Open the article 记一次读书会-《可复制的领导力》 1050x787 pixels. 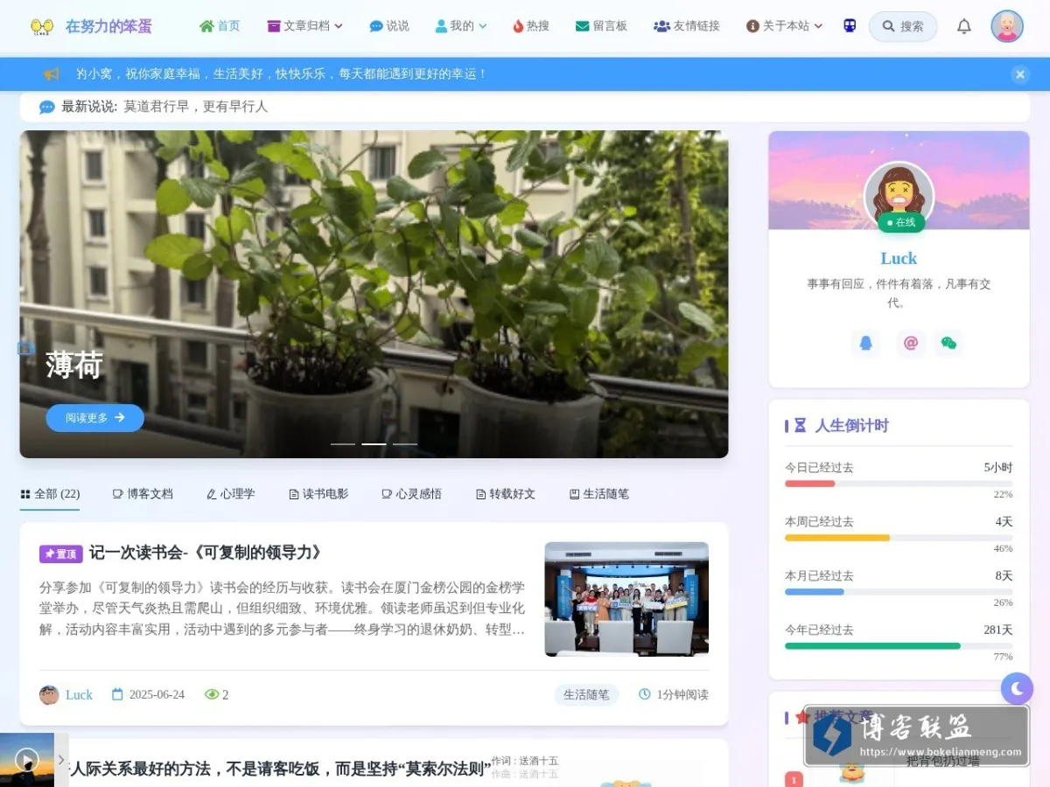(x=206, y=553)
